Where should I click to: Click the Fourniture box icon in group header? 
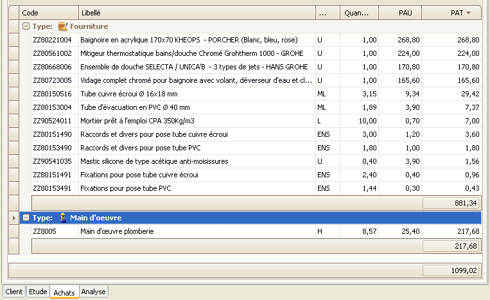[x=62, y=26]
